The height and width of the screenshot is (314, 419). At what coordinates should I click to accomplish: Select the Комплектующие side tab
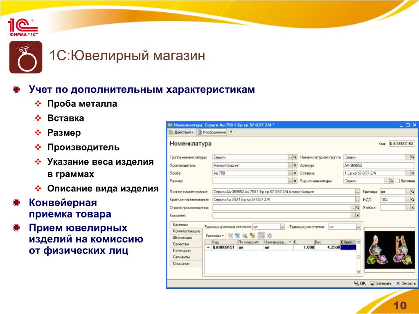coord(187,231)
